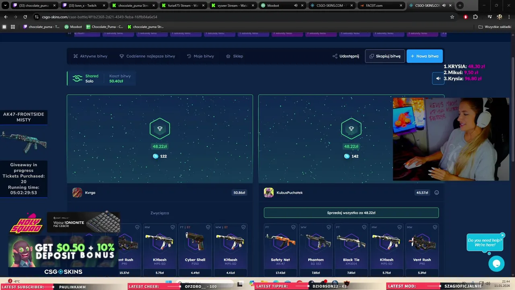Switch to the vyseer Stream tab
Image resolution: width=515 pixels, height=290 pixels.
233,6
